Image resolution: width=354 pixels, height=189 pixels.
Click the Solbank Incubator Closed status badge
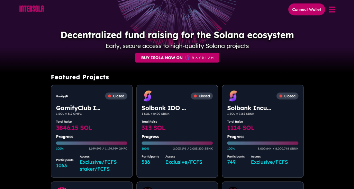pos(287,96)
